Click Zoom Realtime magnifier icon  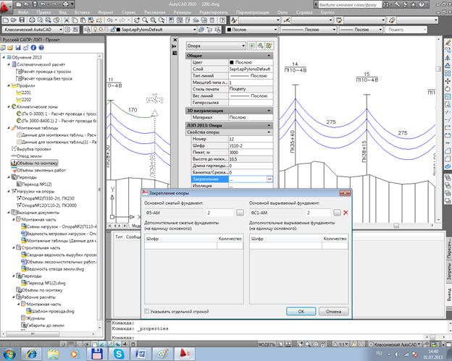tap(145, 20)
